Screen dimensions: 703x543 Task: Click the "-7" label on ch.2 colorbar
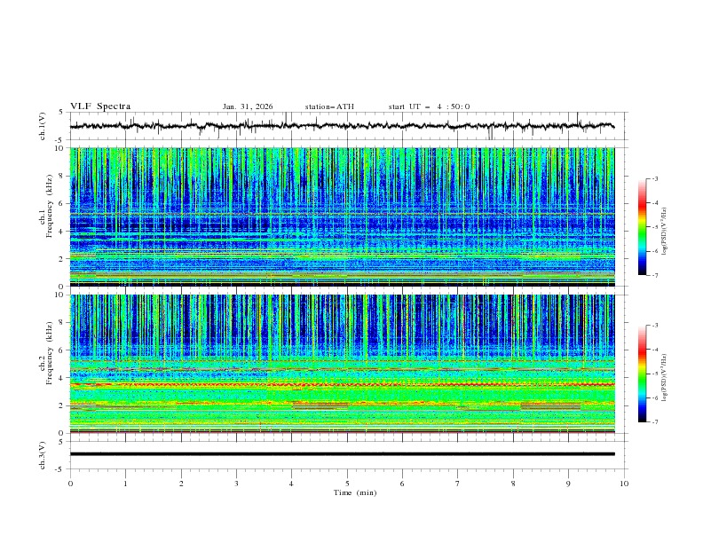click(655, 422)
